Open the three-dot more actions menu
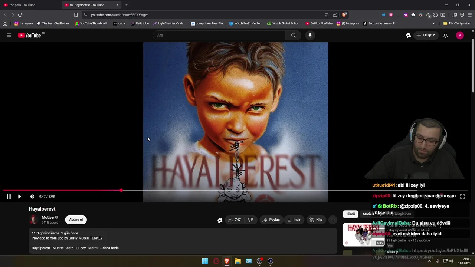Viewport: 475px width, 267px height. pyautogui.click(x=332, y=220)
